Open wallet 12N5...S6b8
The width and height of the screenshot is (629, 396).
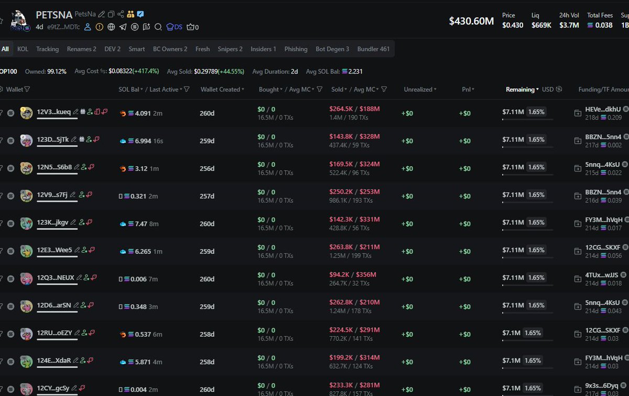tap(54, 167)
